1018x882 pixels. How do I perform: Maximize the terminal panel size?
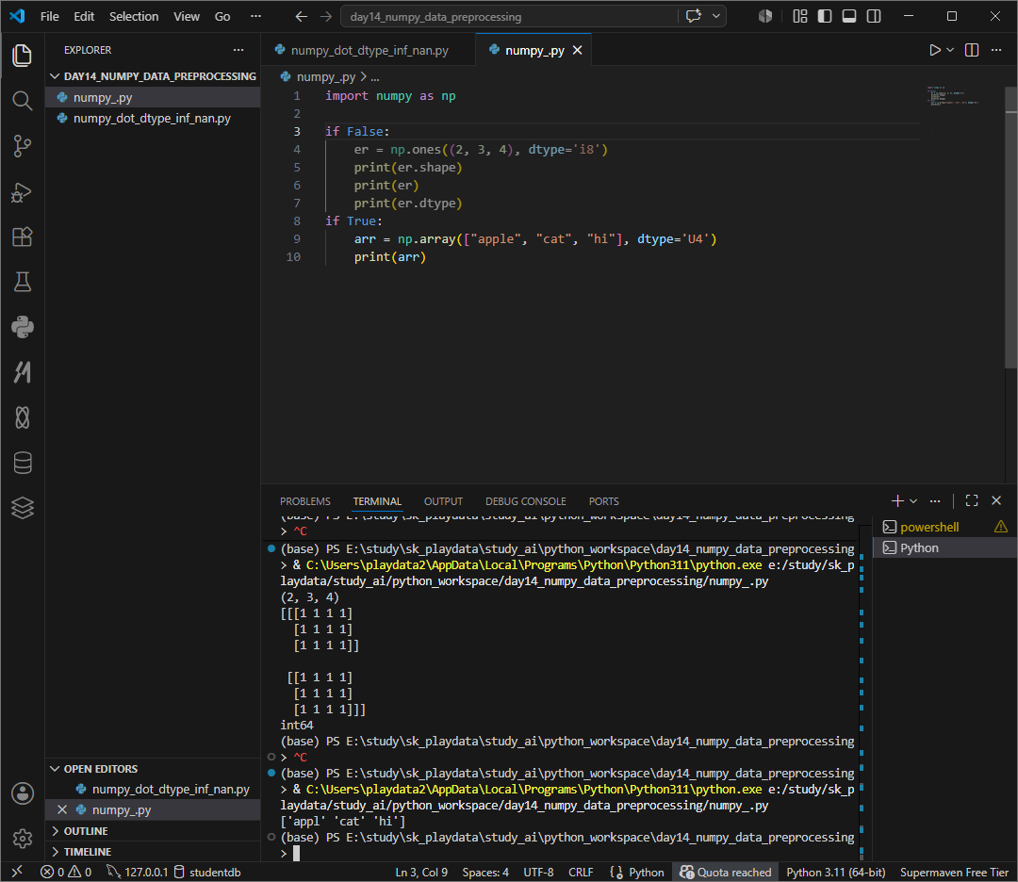972,500
